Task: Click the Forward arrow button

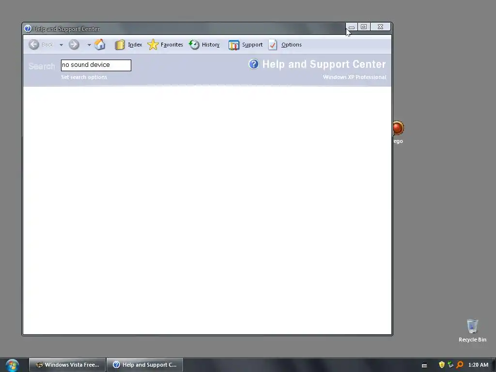Action: click(x=74, y=45)
